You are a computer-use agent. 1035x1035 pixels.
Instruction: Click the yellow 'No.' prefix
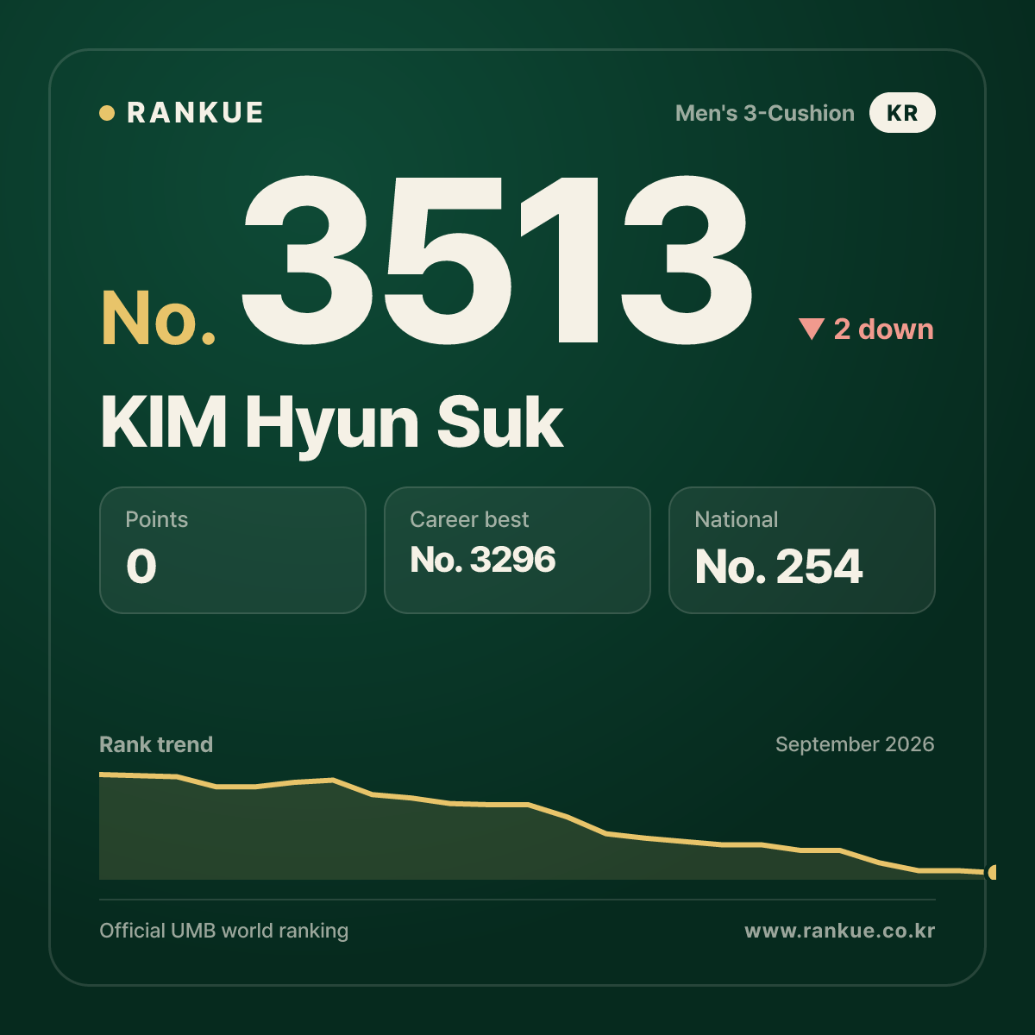[159, 318]
